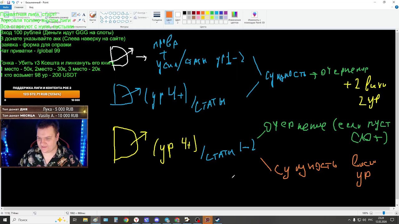
Task: Expand the Brushes (Кисти) dropdown arrow
Action: [93, 22]
